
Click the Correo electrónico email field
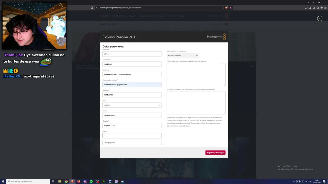click(x=132, y=85)
